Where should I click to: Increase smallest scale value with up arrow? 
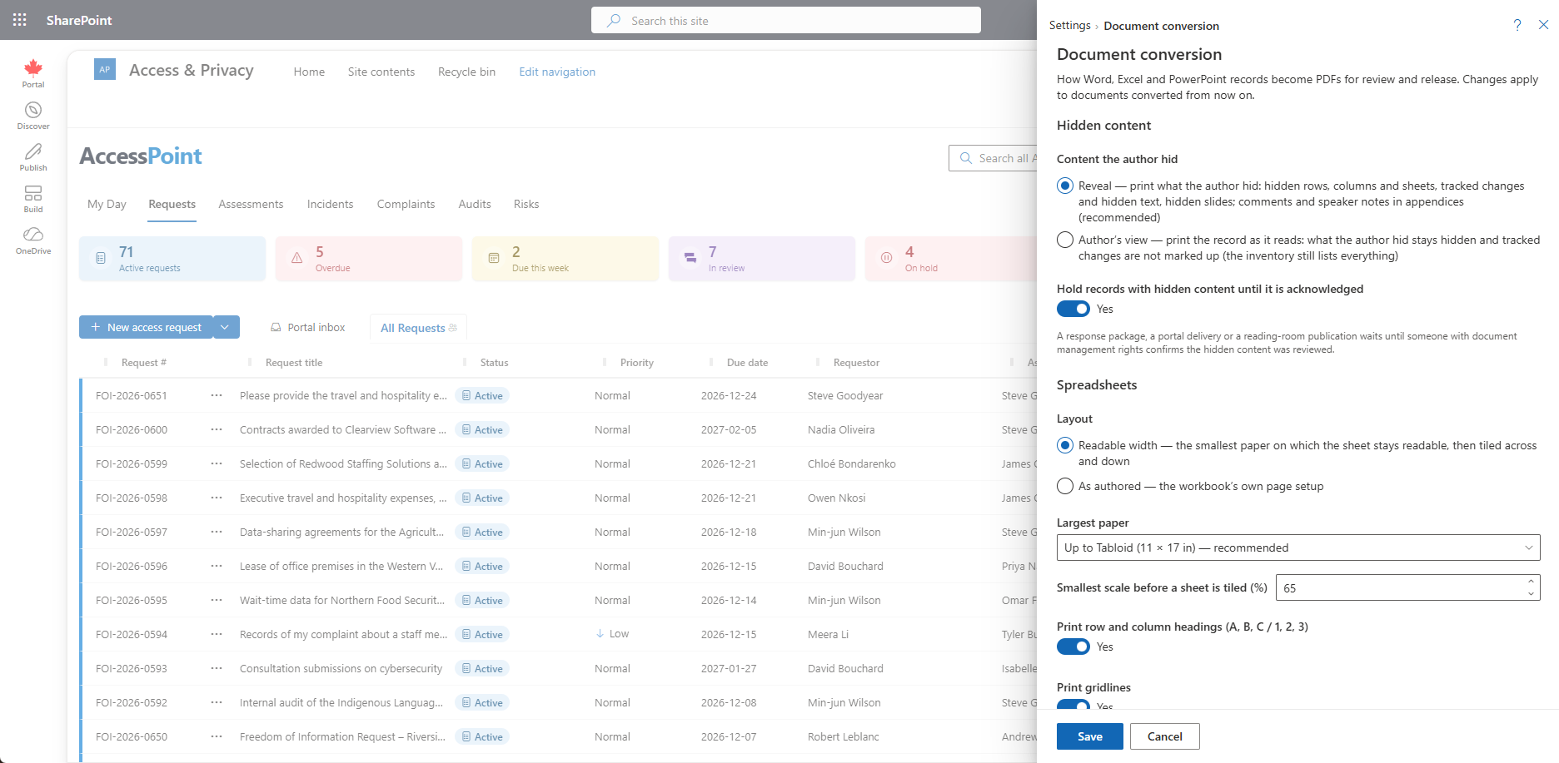point(1531,582)
